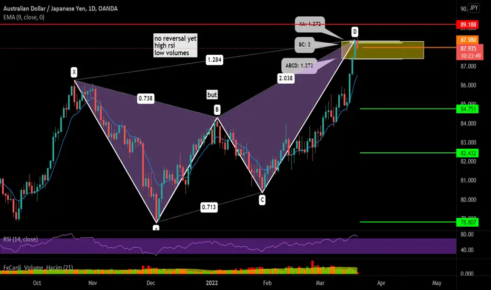Click the Australian Dollar / Japanese Yen chart title
The image size is (491, 290).
[61, 8]
